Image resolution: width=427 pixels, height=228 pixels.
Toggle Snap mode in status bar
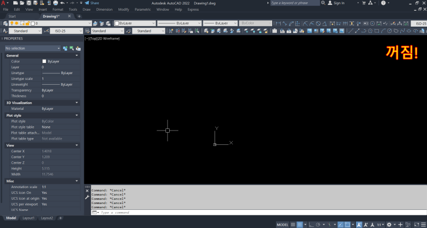[299, 225]
